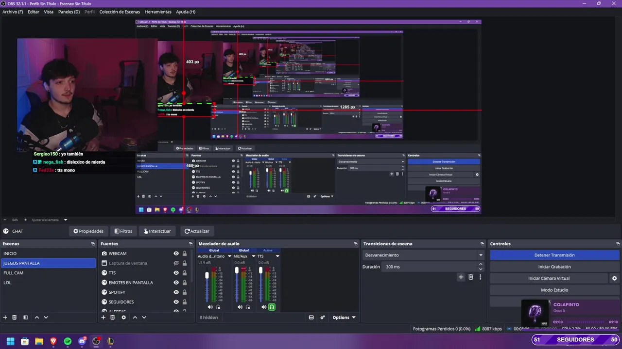Click Modo Estudio button
Image resolution: width=622 pixels, height=349 pixels.
click(x=554, y=290)
